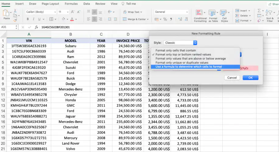This screenshot has height=152, width=279.
Task: Click the Decrease Decimal icon
Action: pyautogui.click(x=186, y=19)
